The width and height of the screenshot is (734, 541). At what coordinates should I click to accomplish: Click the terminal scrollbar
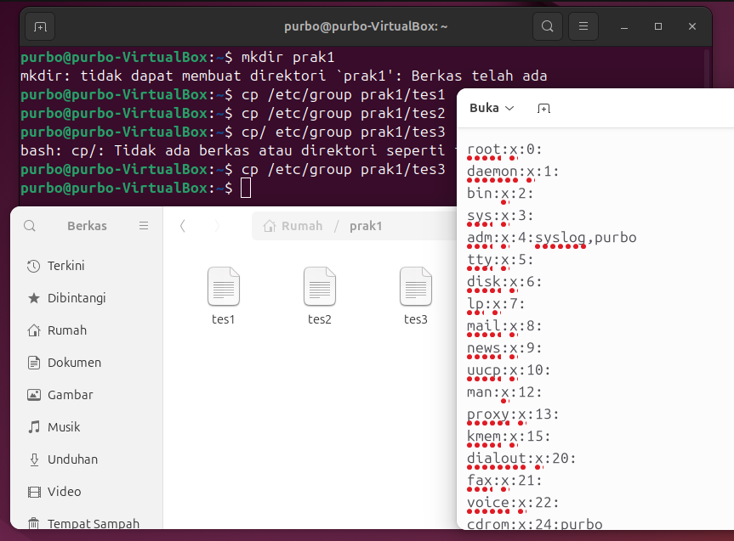[x=707, y=67]
